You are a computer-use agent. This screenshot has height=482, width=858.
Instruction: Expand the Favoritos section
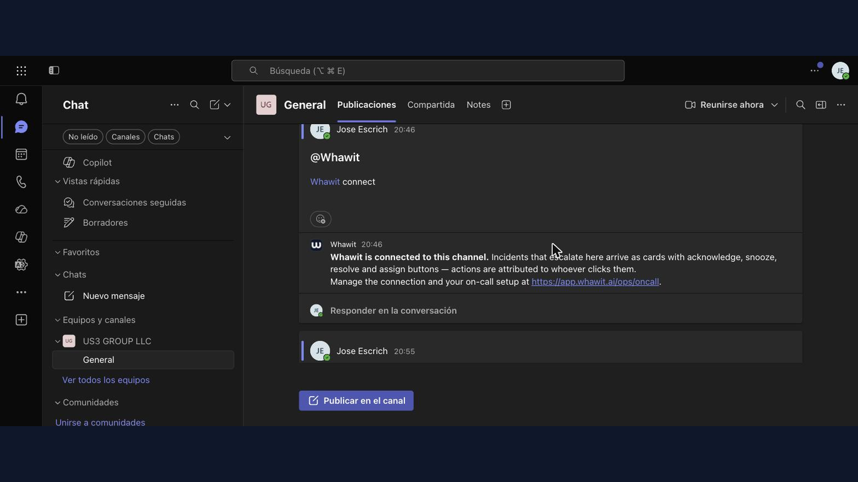point(58,252)
